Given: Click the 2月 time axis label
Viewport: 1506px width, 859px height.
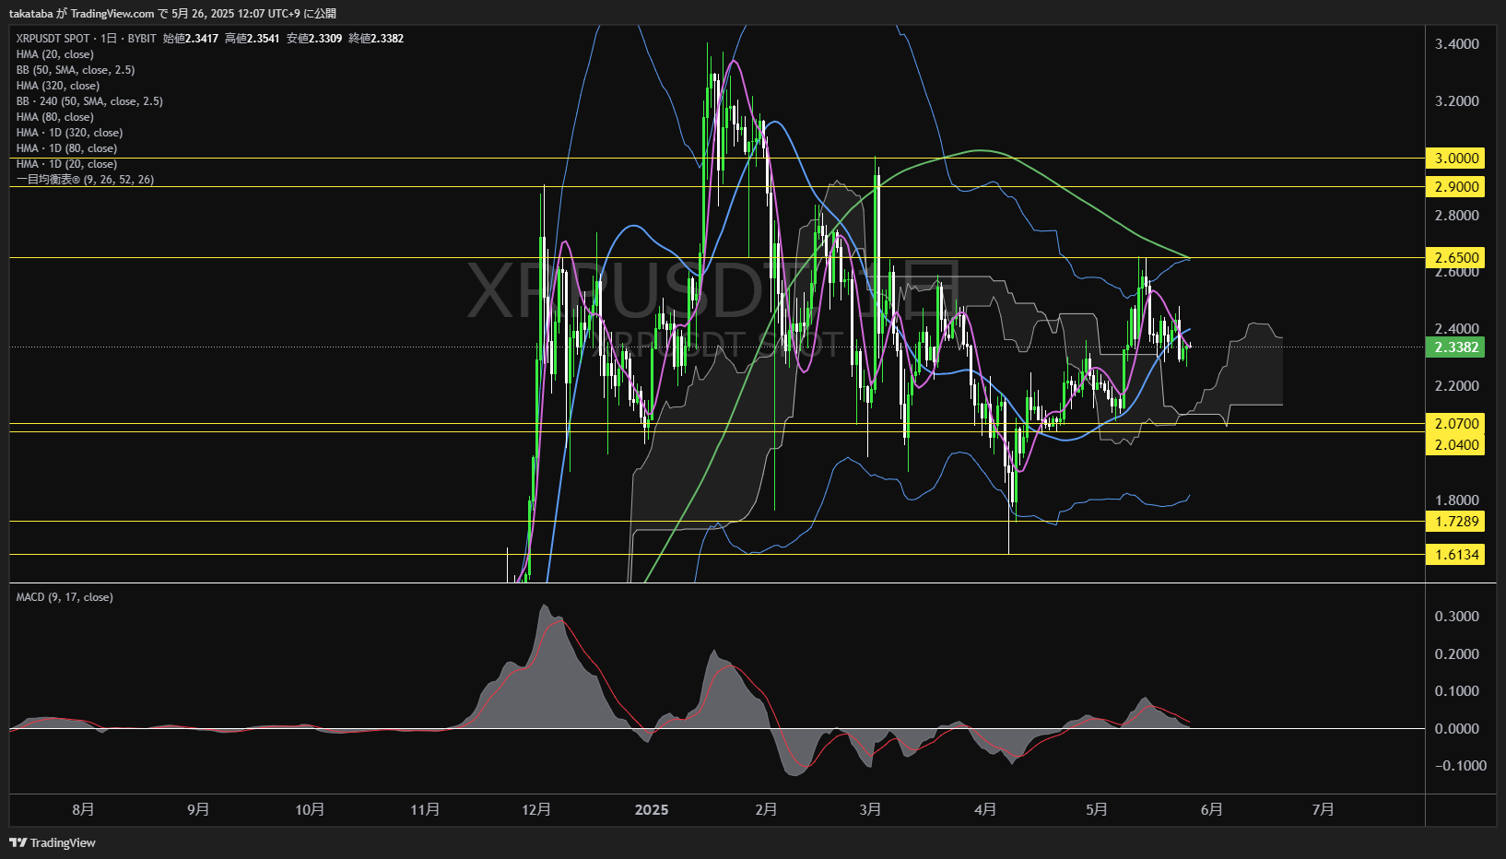Looking at the screenshot, I should pos(766,809).
